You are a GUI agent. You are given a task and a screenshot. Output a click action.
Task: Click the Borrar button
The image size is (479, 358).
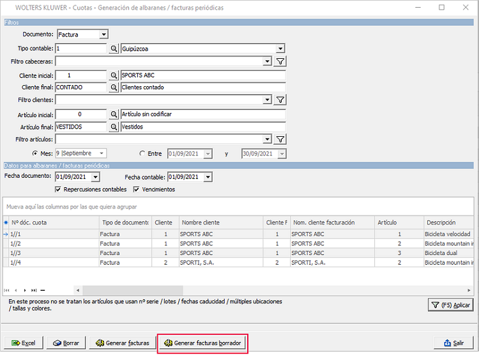(x=66, y=343)
